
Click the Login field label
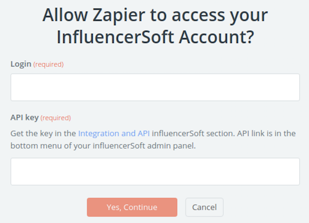(x=21, y=64)
